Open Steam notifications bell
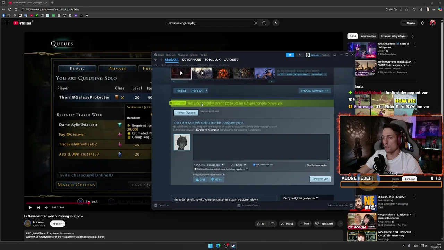Viewport: 444px width, 250px height. pyautogui.click(x=300, y=55)
